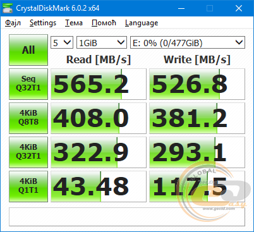Open the Language menu

coord(142,23)
